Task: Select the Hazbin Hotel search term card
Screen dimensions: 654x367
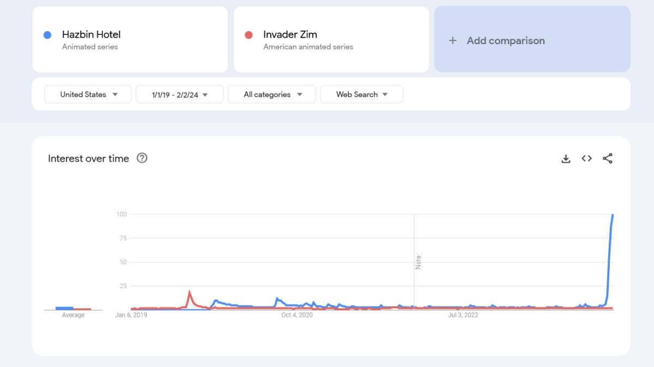Action: [130, 39]
